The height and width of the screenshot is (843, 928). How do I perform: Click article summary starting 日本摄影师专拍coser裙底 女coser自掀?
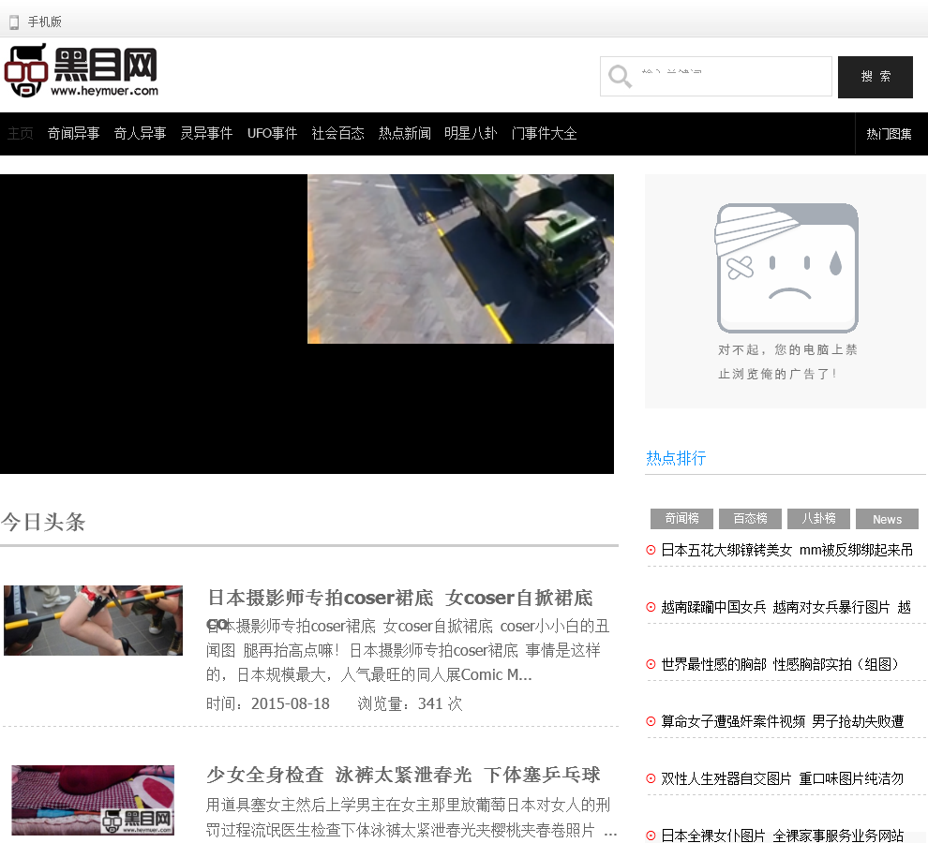[x=408, y=650]
